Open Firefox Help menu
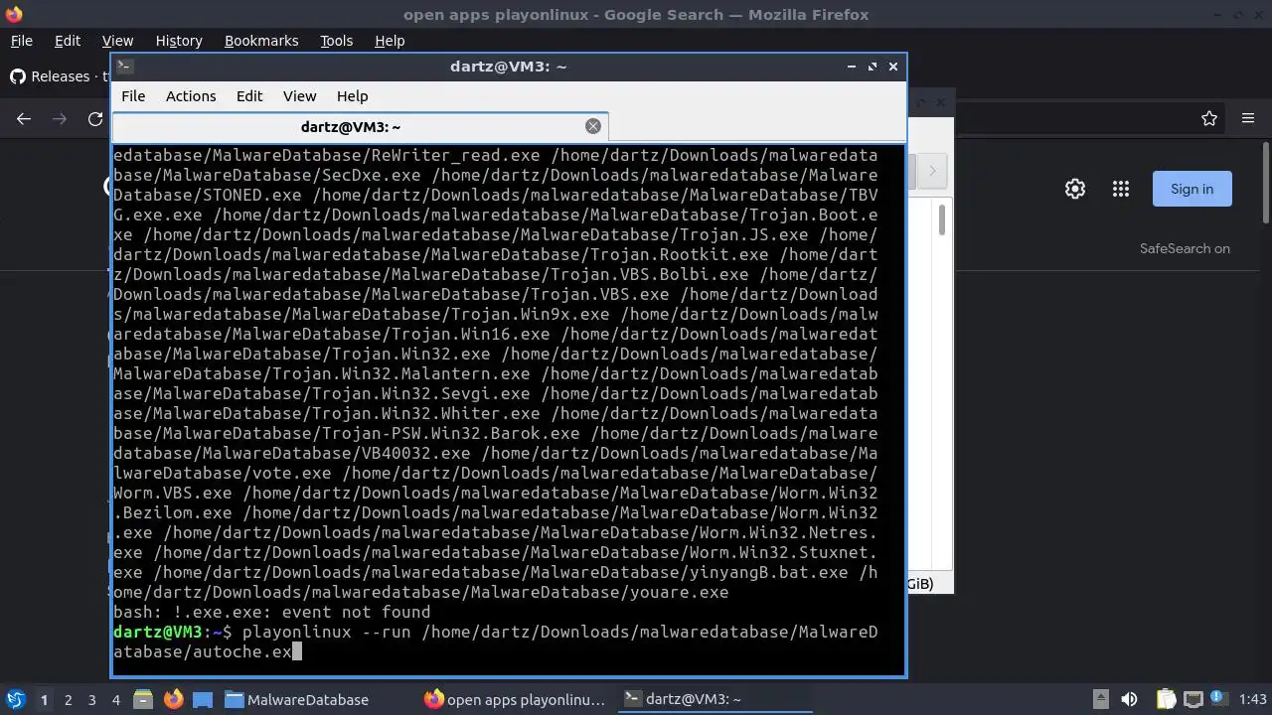Image resolution: width=1272 pixels, height=715 pixels. (x=390, y=41)
